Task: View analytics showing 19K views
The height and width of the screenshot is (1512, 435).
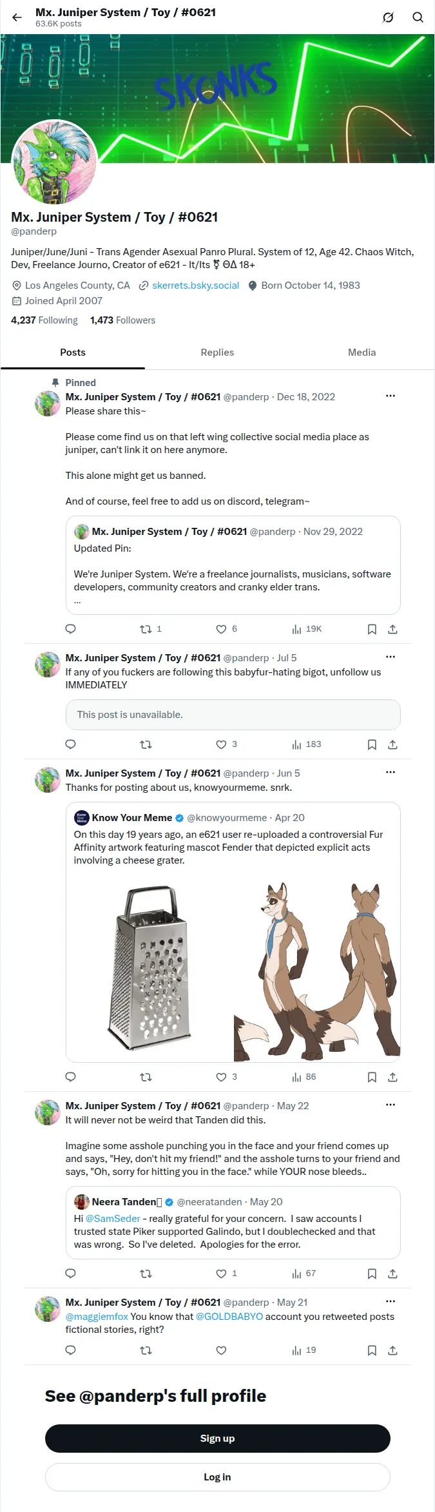Action: 307,629
